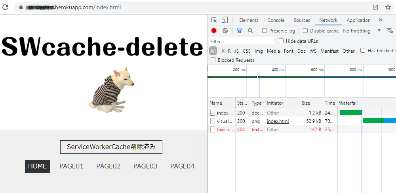Open the Application tab

[358, 20]
